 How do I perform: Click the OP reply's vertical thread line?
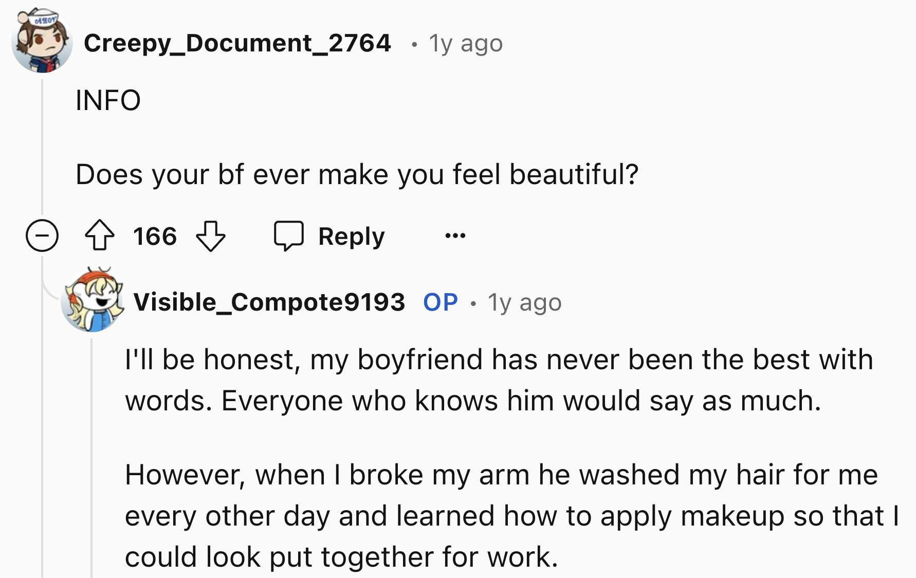click(x=92, y=453)
